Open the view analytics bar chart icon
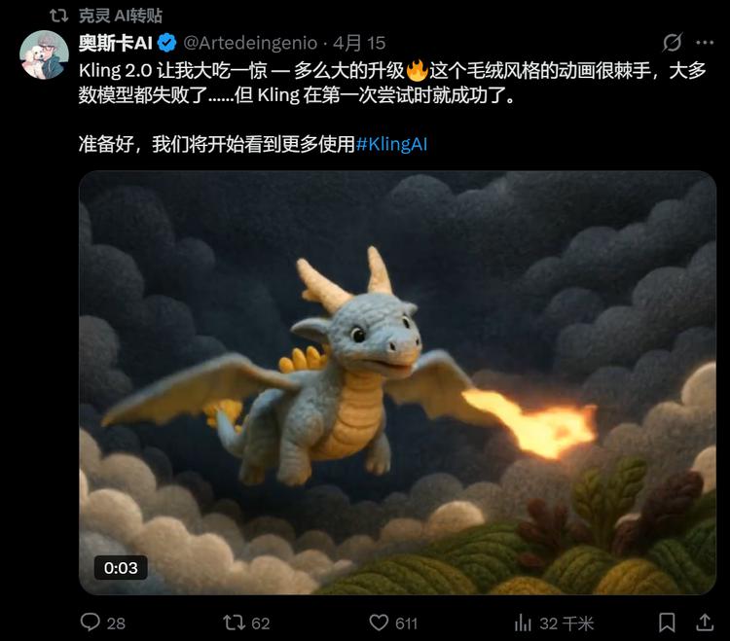Image resolution: width=730 pixels, height=641 pixels. tap(523, 623)
